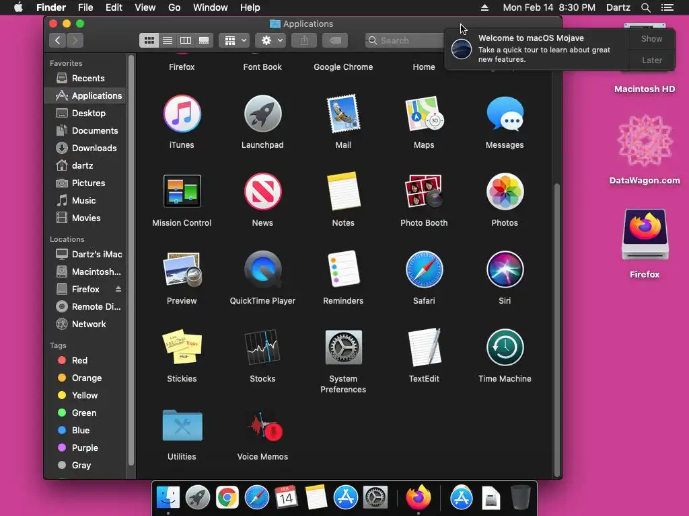
Task: Select the Photo Booth app icon
Action: (424, 191)
